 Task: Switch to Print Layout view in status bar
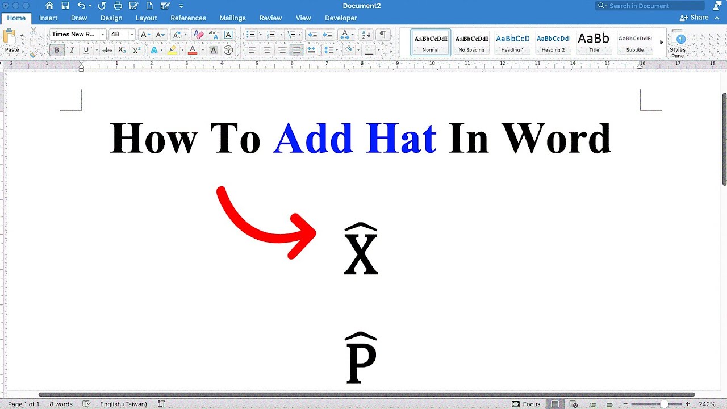(x=555, y=404)
